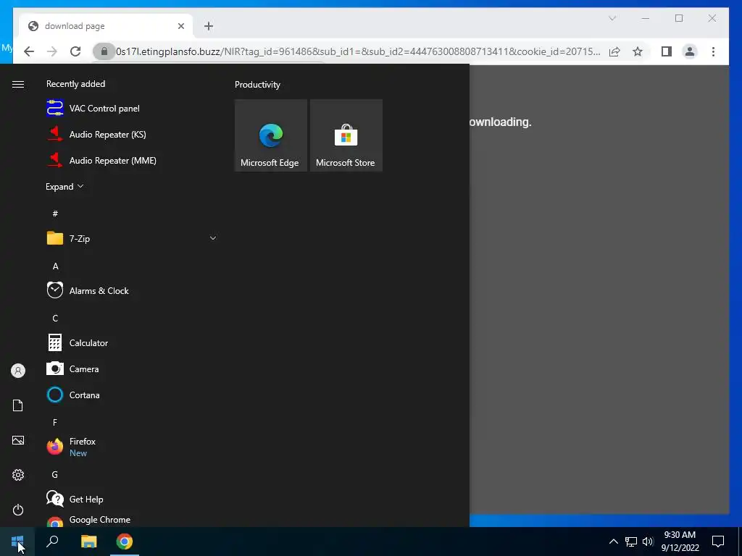Click the Power icon in Start sidebar
Image resolution: width=742 pixels, height=556 pixels.
point(18,510)
